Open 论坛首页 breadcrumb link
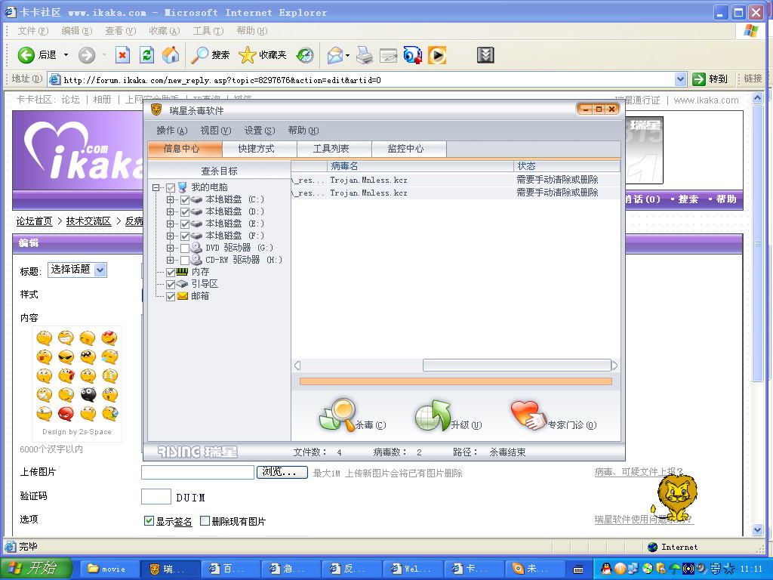 pyautogui.click(x=35, y=221)
